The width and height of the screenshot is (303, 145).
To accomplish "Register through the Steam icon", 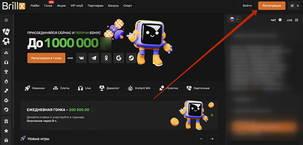I will 131,58.
